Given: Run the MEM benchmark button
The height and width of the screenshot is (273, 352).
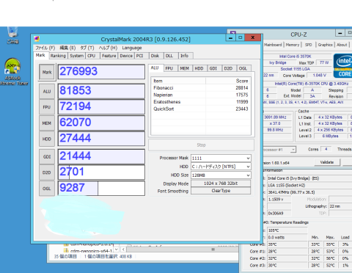Looking at the screenshot, I should coord(47,123).
